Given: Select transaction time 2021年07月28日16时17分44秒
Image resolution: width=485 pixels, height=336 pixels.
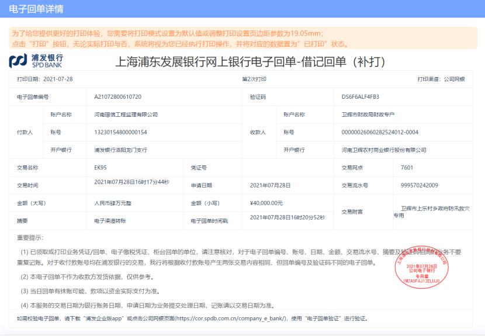Looking at the screenshot, I should pyautogui.click(x=131, y=182).
